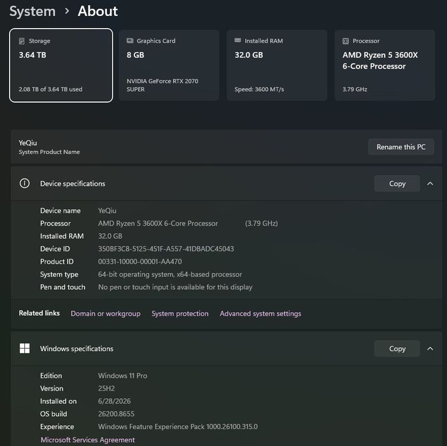Collapse the Device specifications section

(430, 183)
